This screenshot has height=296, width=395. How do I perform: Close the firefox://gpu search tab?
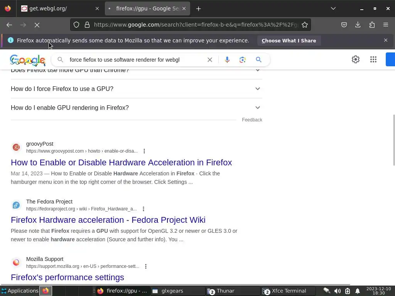tap(184, 8)
